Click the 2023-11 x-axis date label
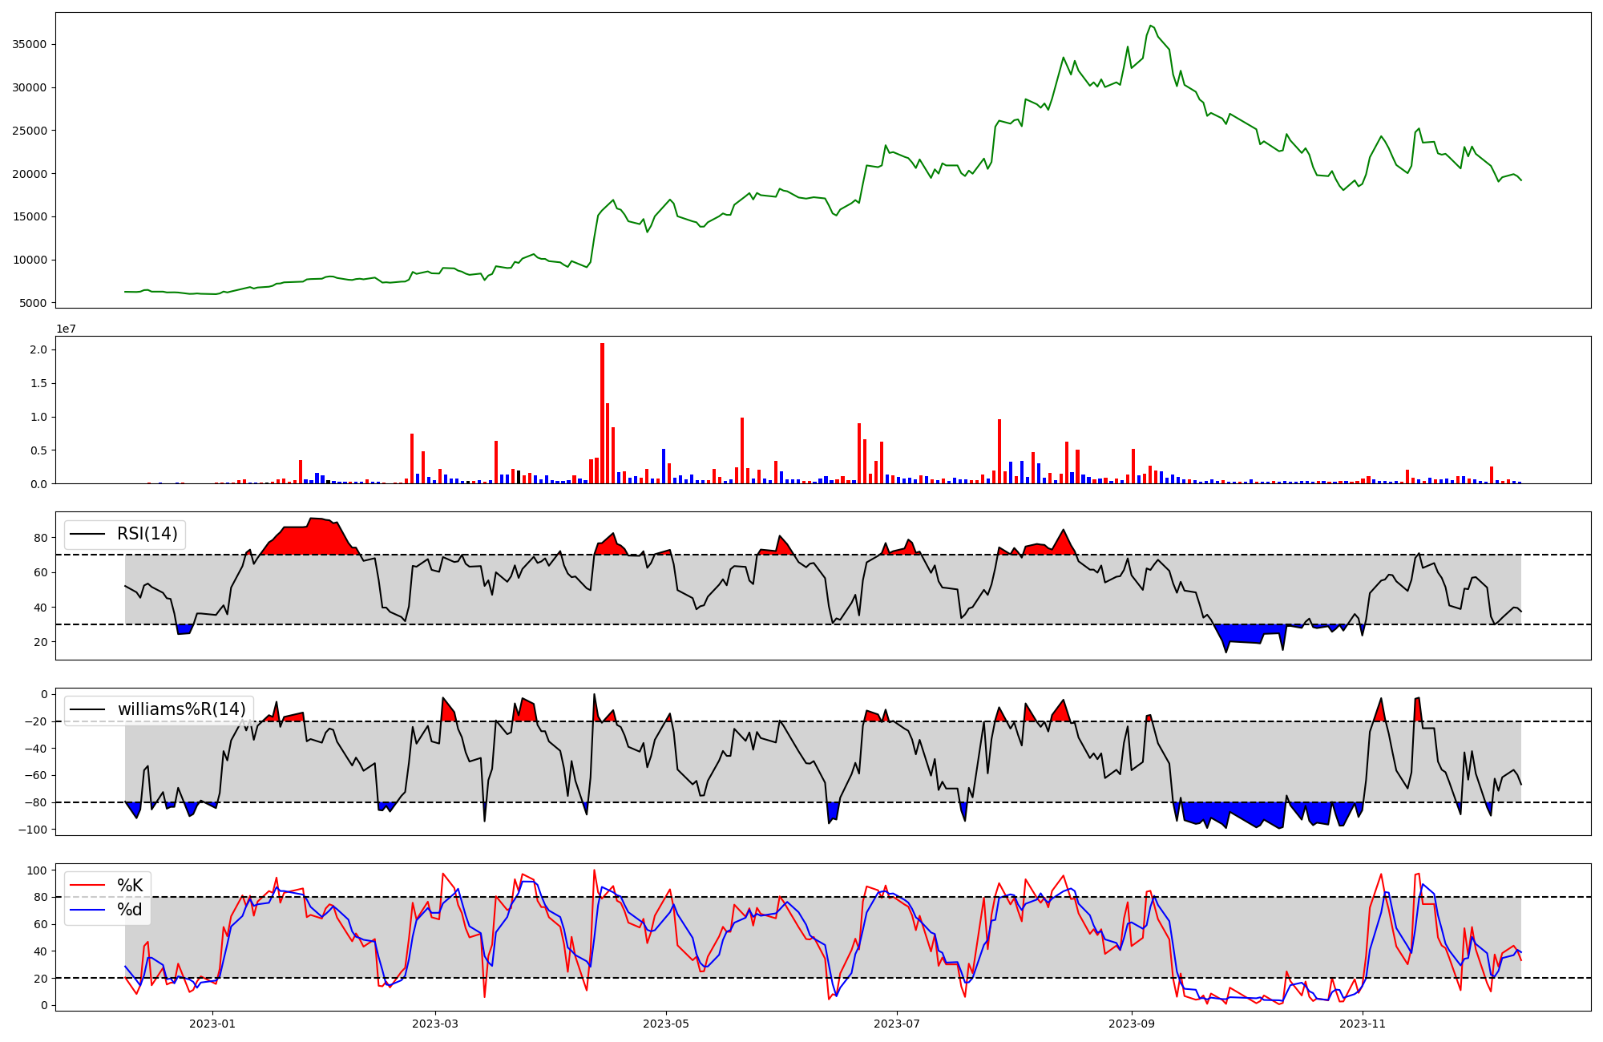Image resolution: width=1603 pixels, height=1042 pixels. point(1363,1024)
